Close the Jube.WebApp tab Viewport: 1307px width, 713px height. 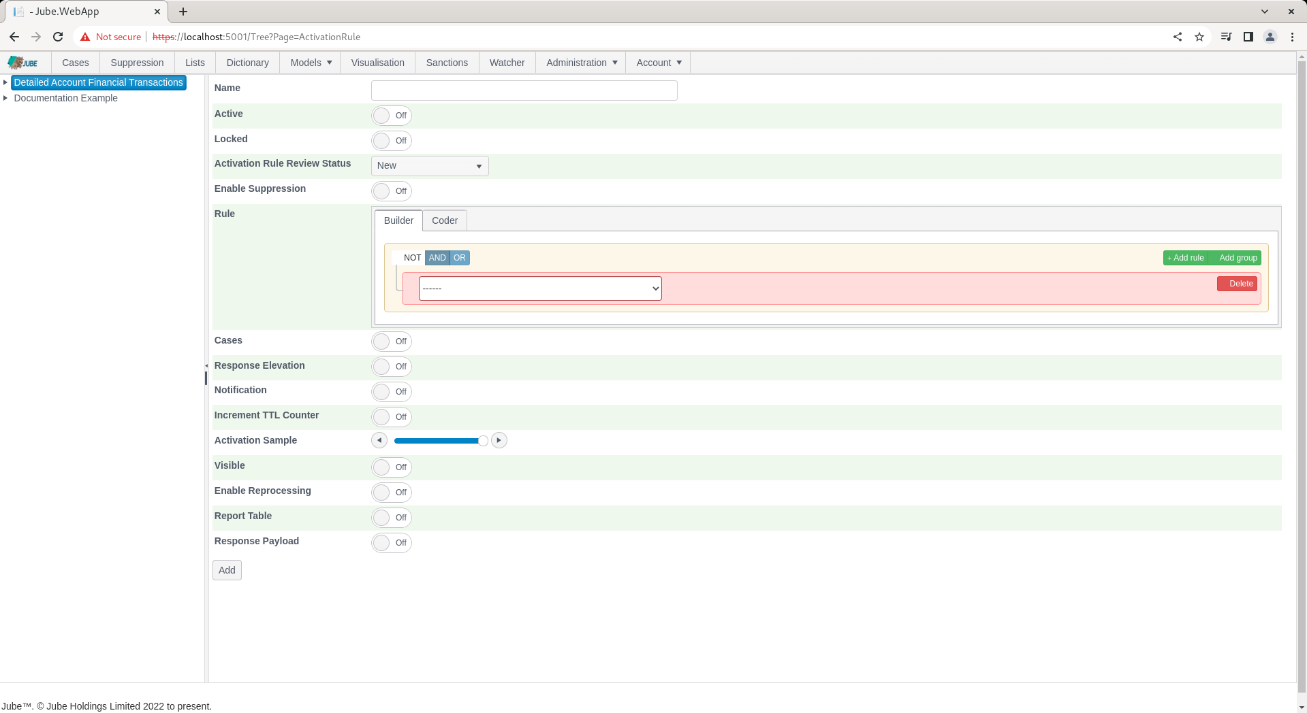point(157,12)
